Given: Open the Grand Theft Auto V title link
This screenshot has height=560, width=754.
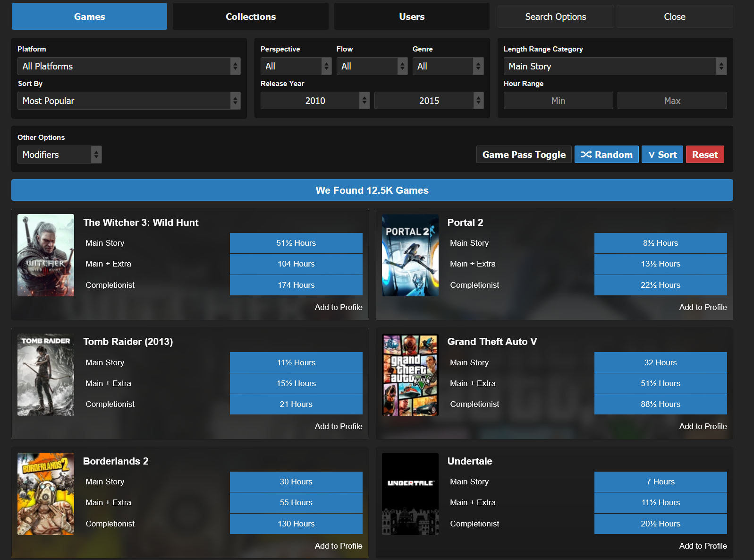Looking at the screenshot, I should pyautogui.click(x=492, y=342).
